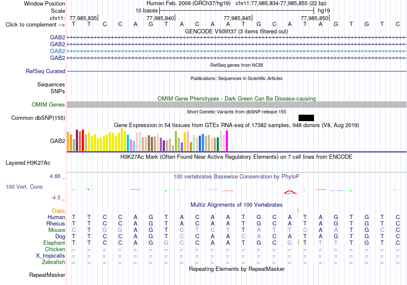The image size is (407, 285).
Task: Open the GTEx Gene Expression track title
Action: click(x=236, y=125)
